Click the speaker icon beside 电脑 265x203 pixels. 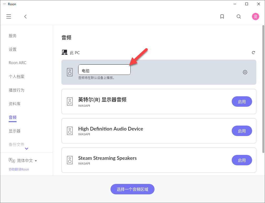tap(70, 72)
